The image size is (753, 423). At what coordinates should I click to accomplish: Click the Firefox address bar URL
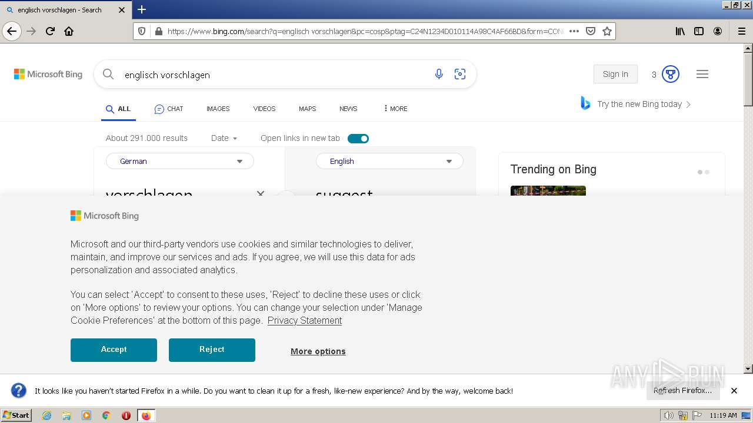click(x=365, y=31)
